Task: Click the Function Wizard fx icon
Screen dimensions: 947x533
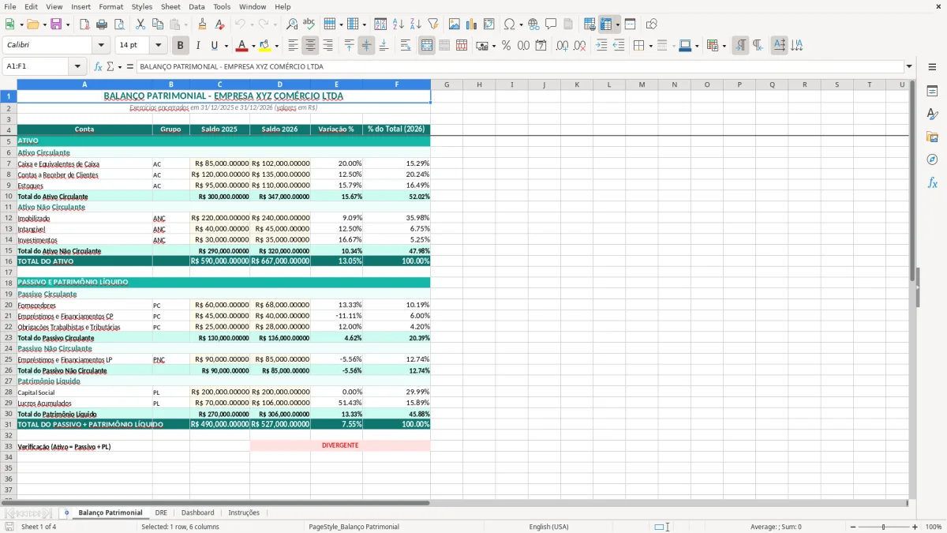Action: click(x=99, y=66)
